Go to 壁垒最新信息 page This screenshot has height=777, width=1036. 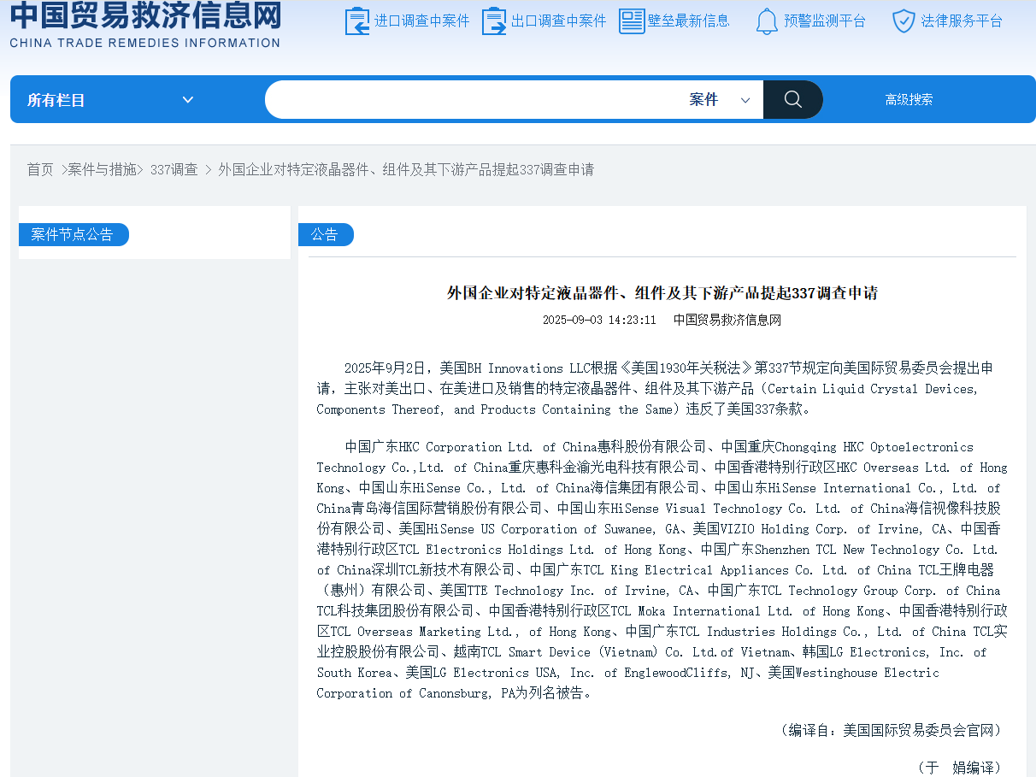pos(688,21)
